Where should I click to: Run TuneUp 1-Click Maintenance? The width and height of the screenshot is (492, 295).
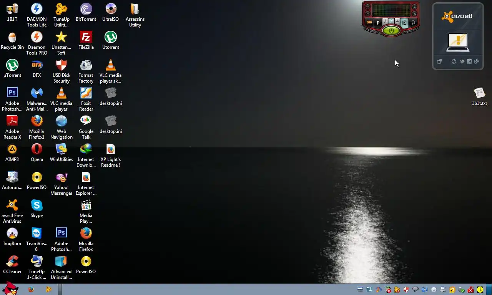tap(37, 267)
